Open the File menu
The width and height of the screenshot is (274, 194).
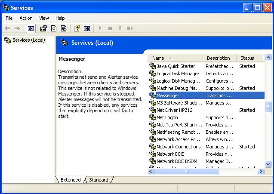9,18
